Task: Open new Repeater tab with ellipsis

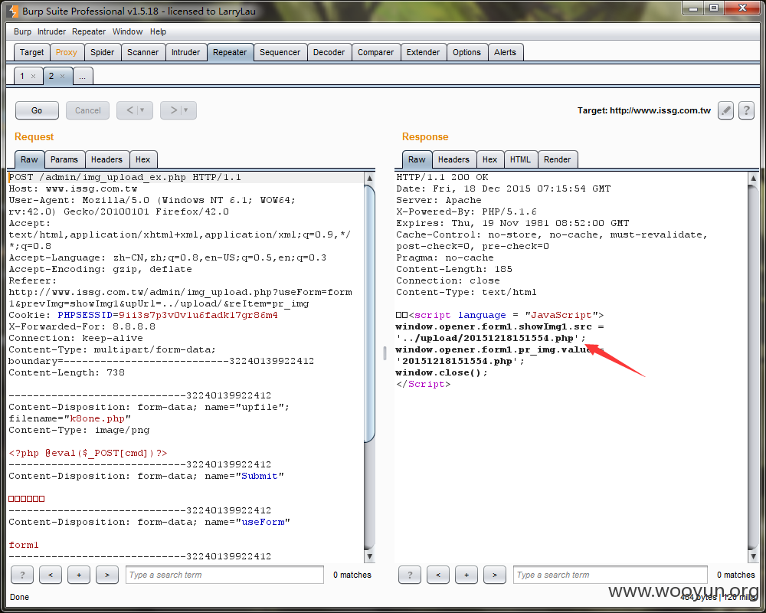Action: (x=83, y=77)
